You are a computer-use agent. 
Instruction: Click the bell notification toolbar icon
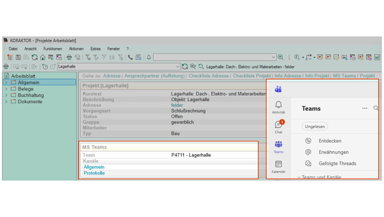(x=149, y=57)
